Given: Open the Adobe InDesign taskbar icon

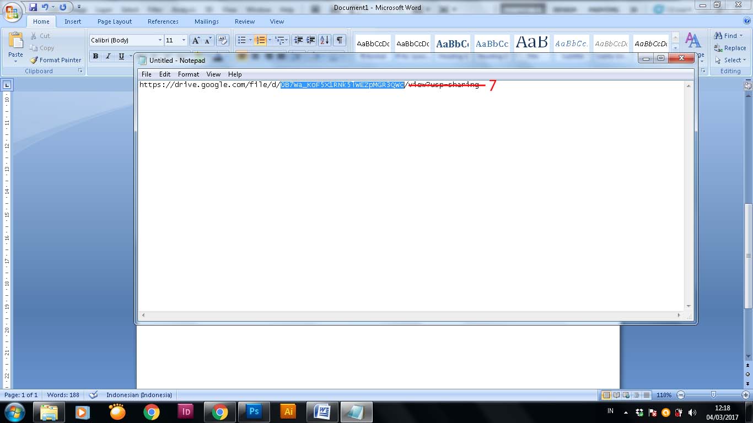Looking at the screenshot, I should pos(186,411).
